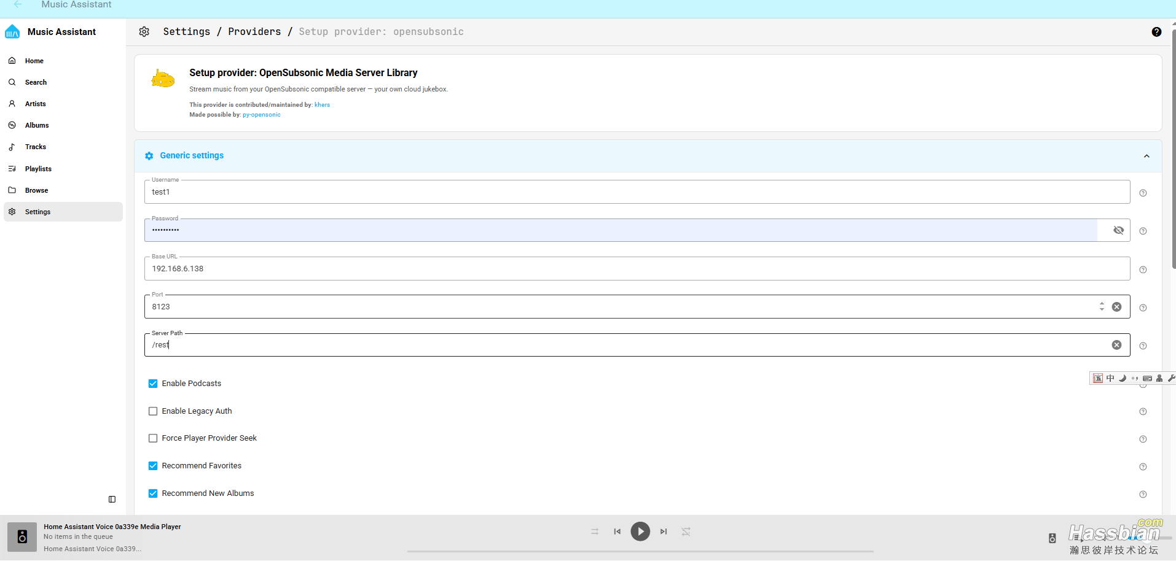Open the Albums menu in sidebar
This screenshot has width=1176, height=561.
coord(37,125)
